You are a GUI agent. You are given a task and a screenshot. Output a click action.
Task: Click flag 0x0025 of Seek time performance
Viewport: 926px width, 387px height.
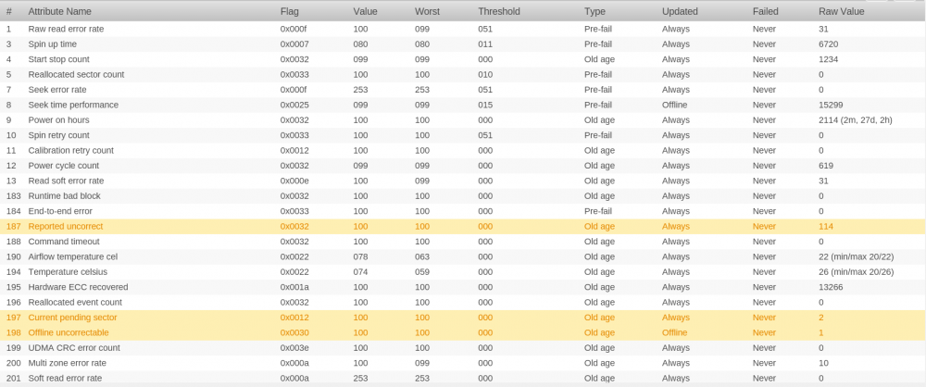point(294,105)
